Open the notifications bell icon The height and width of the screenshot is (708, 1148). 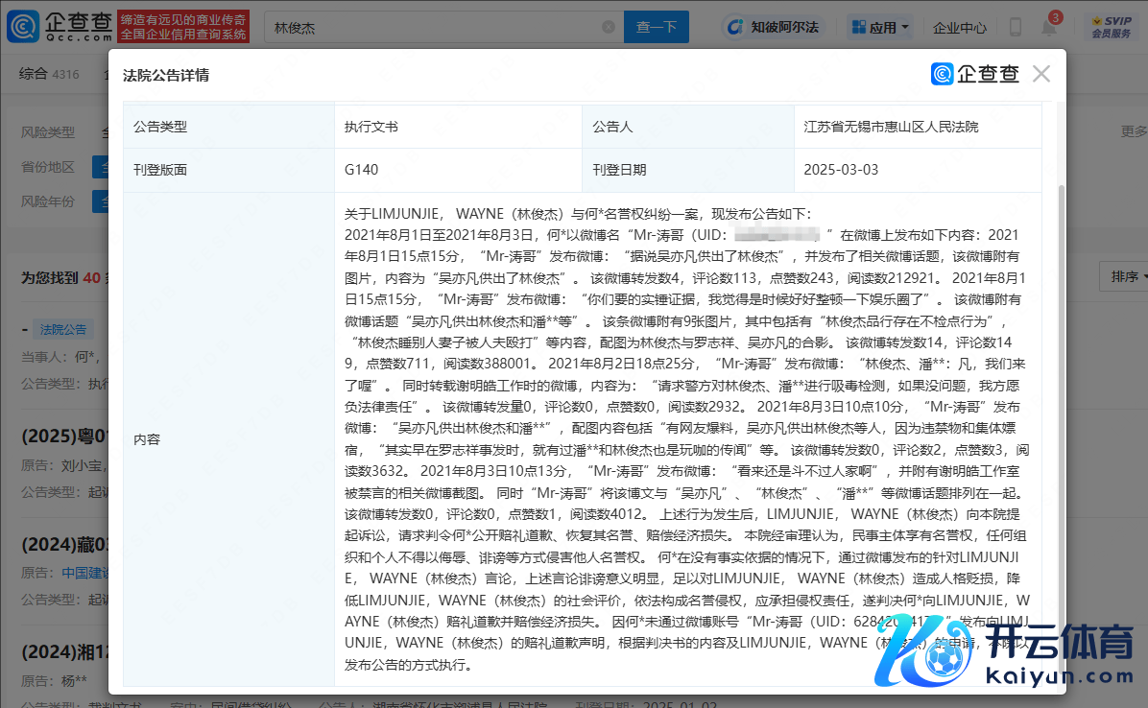coord(1049,28)
